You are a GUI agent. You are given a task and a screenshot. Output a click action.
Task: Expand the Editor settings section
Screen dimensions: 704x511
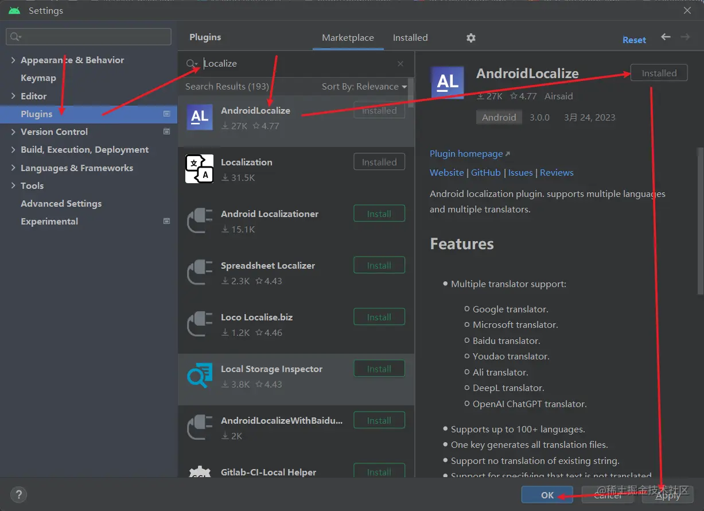tap(13, 96)
